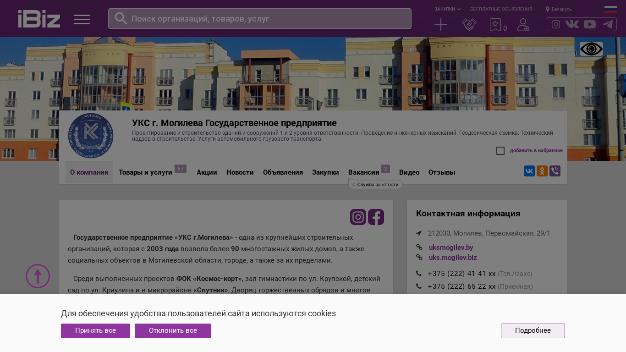Viewport: 626px width, 352px height.
Task: Focus the organization search field
Action: (x=260, y=19)
